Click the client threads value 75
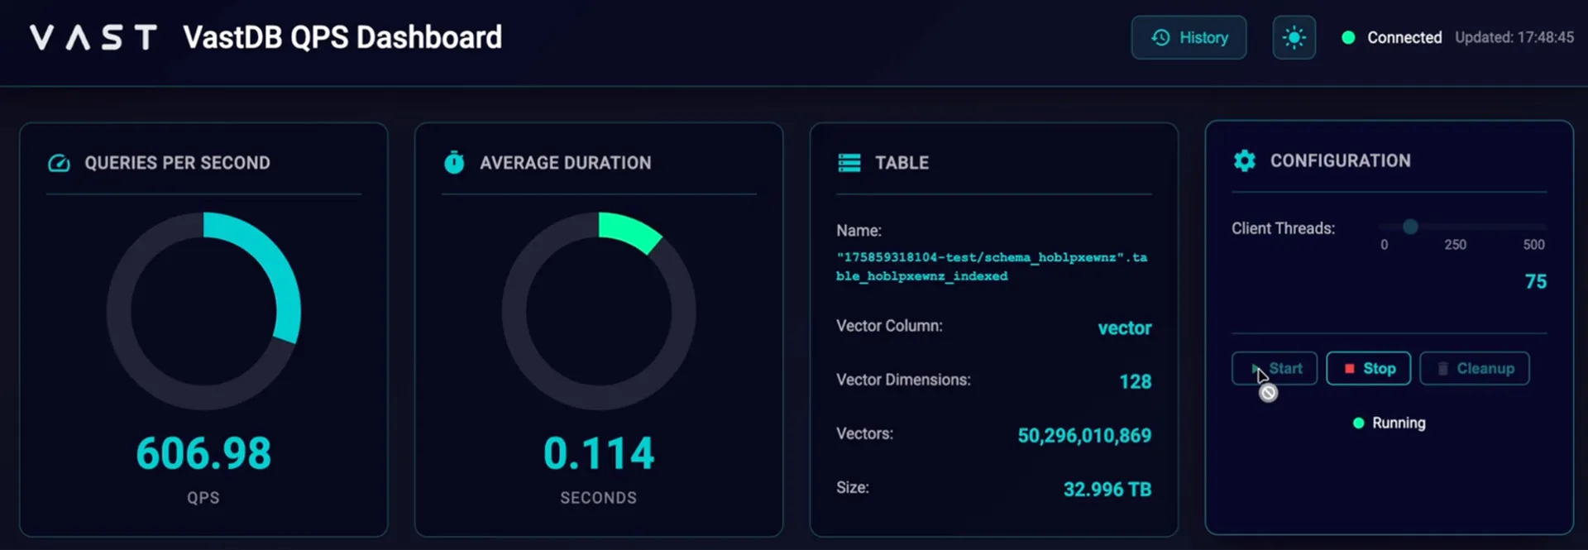 (x=1535, y=281)
